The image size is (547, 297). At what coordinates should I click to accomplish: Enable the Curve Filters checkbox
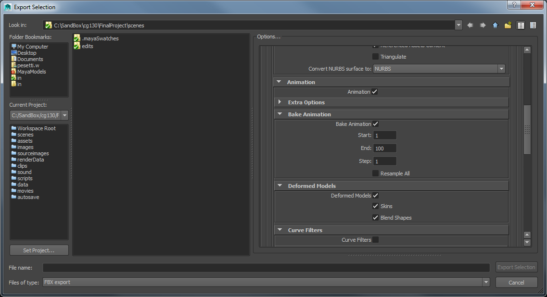375,239
